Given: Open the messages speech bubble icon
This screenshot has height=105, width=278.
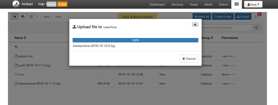Looking at the screenshot, I should pos(256,17).
